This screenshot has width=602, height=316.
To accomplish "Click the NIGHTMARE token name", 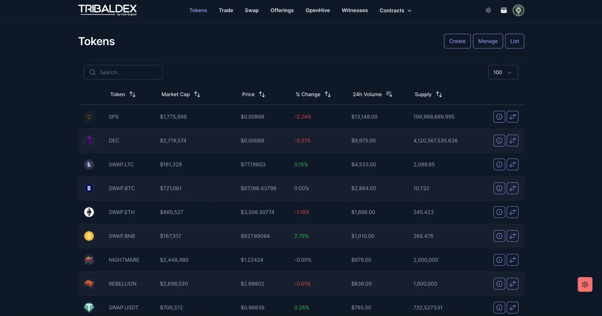I will pyautogui.click(x=124, y=260).
